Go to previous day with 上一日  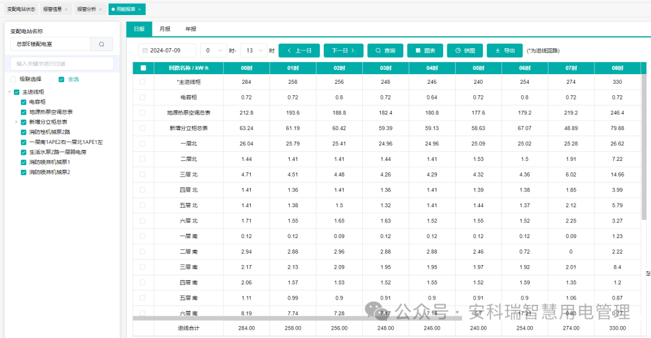(x=300, y=51)
